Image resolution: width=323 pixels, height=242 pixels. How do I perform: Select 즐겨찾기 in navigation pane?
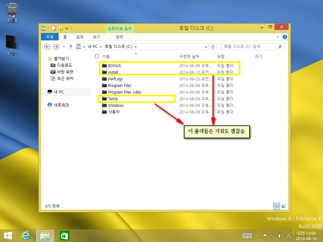coord(61,58)
